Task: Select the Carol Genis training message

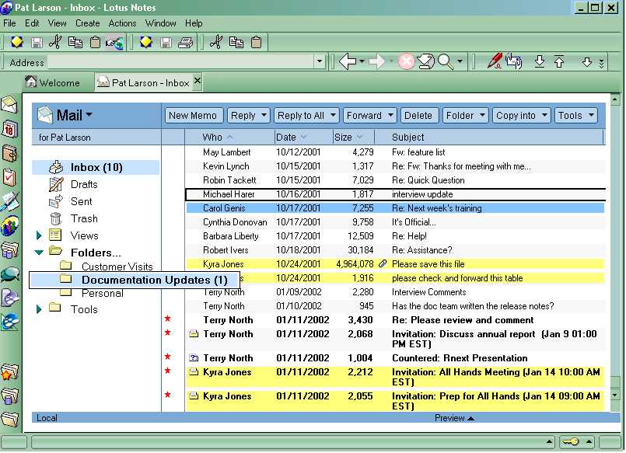Action: click(x=395, y=207)
